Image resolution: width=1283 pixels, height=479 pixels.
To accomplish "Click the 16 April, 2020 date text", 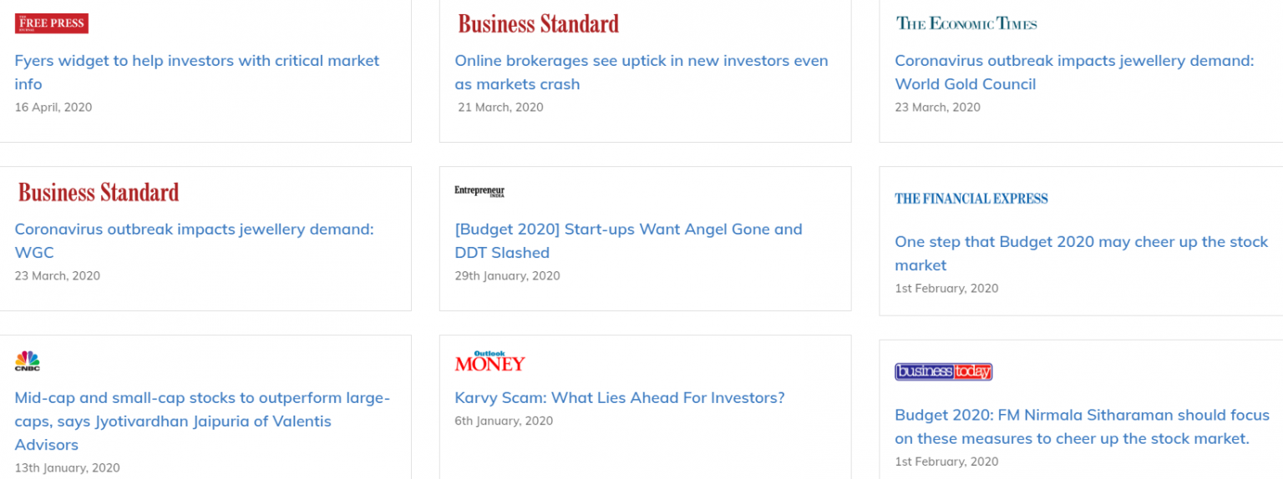I will point(53,108).
